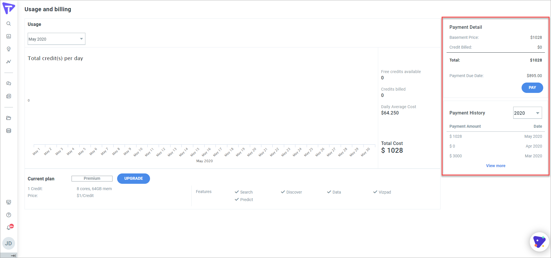Click the Total Cost $ 1028 value
The width and height of the screenshot is (551, 258).
(392, 150)
